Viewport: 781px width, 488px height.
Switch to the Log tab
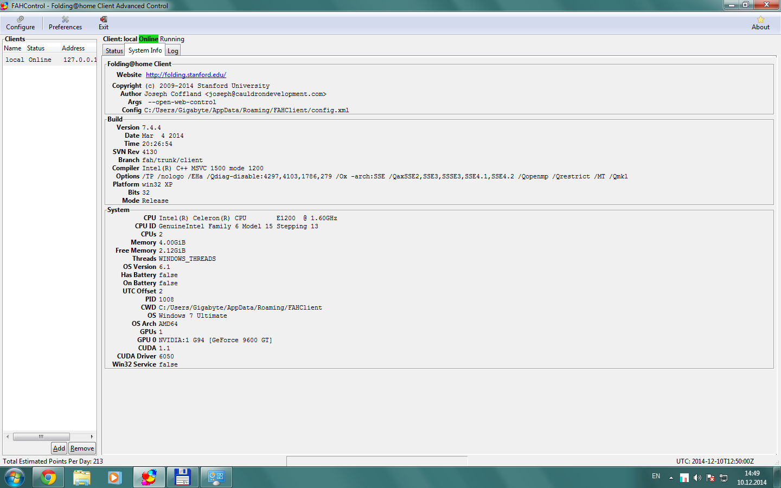(x=172, y=50)
